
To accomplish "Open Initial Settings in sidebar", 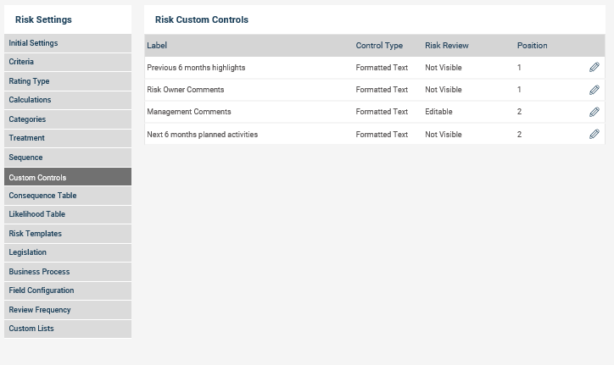I will pyautogui.click(x=68, y=43).
